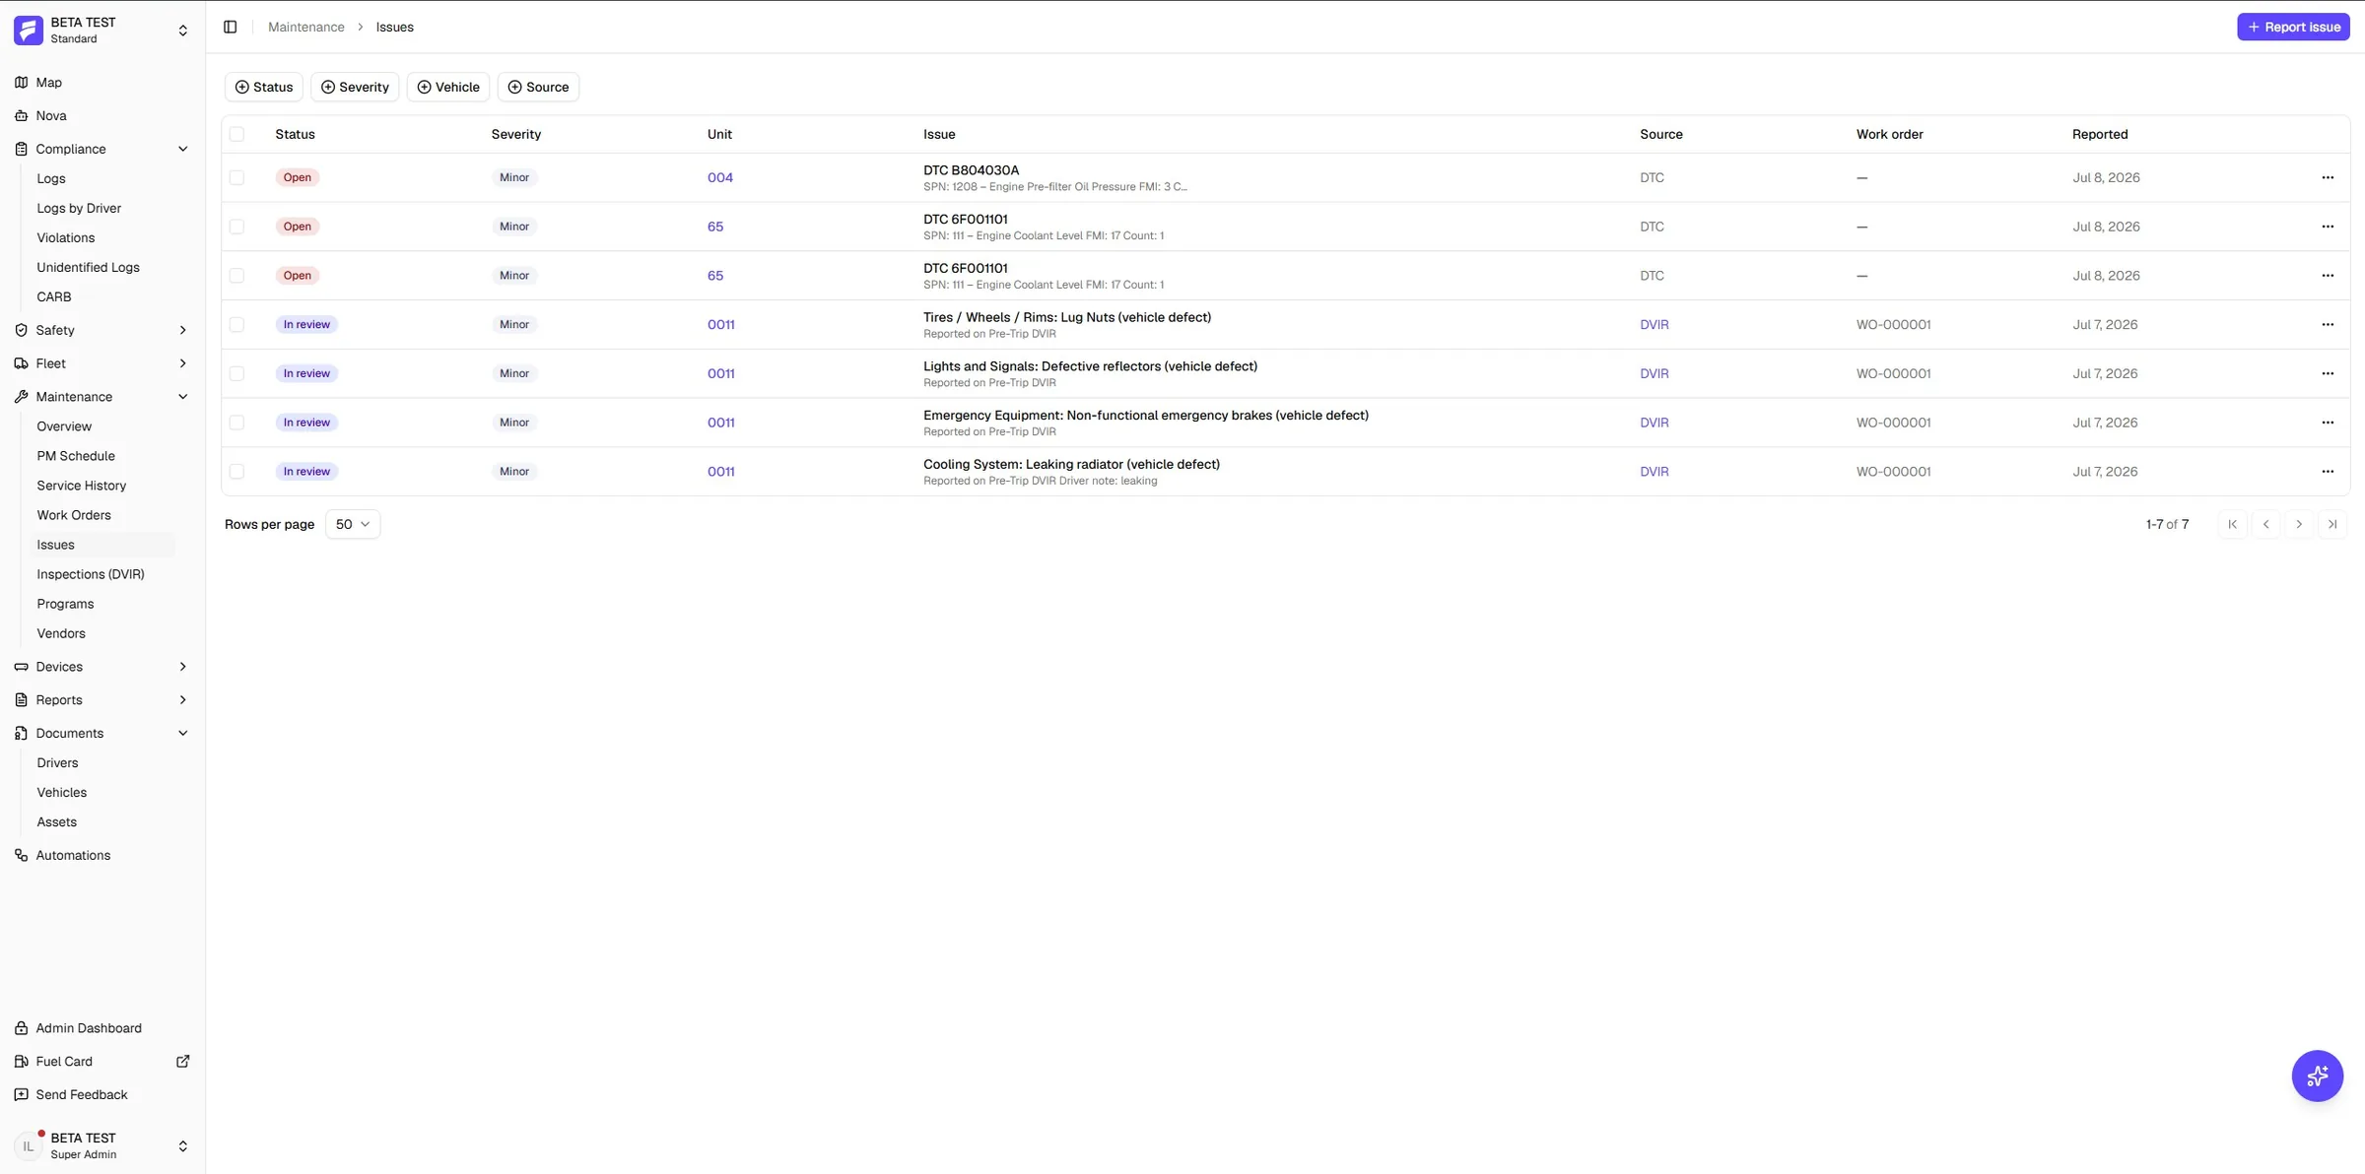
Task: Expand the Reports section
Action: coord(182,700)
